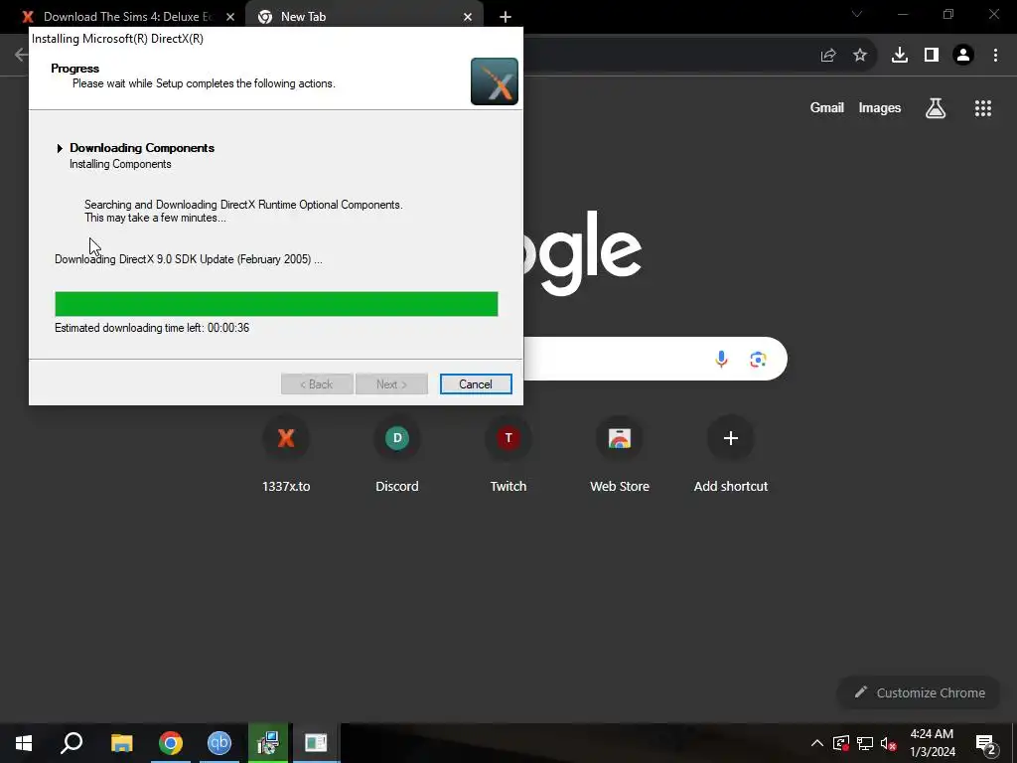Open the Google Images link

pyautogui.click(x=880, y=107)
